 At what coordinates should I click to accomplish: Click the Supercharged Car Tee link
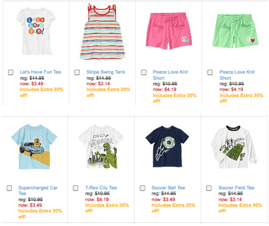(38, 191)
